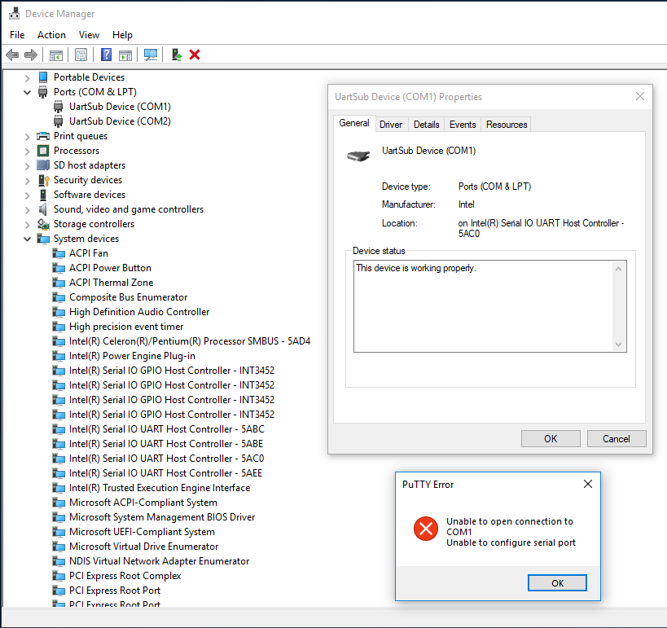
Task: Click OK in the PuTTY Error dialog
Action: 557,583
